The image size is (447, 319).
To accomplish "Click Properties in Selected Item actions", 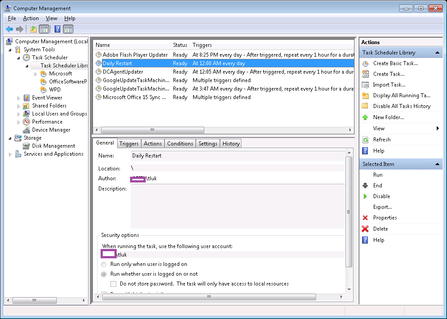I will [x=385, y=218].
